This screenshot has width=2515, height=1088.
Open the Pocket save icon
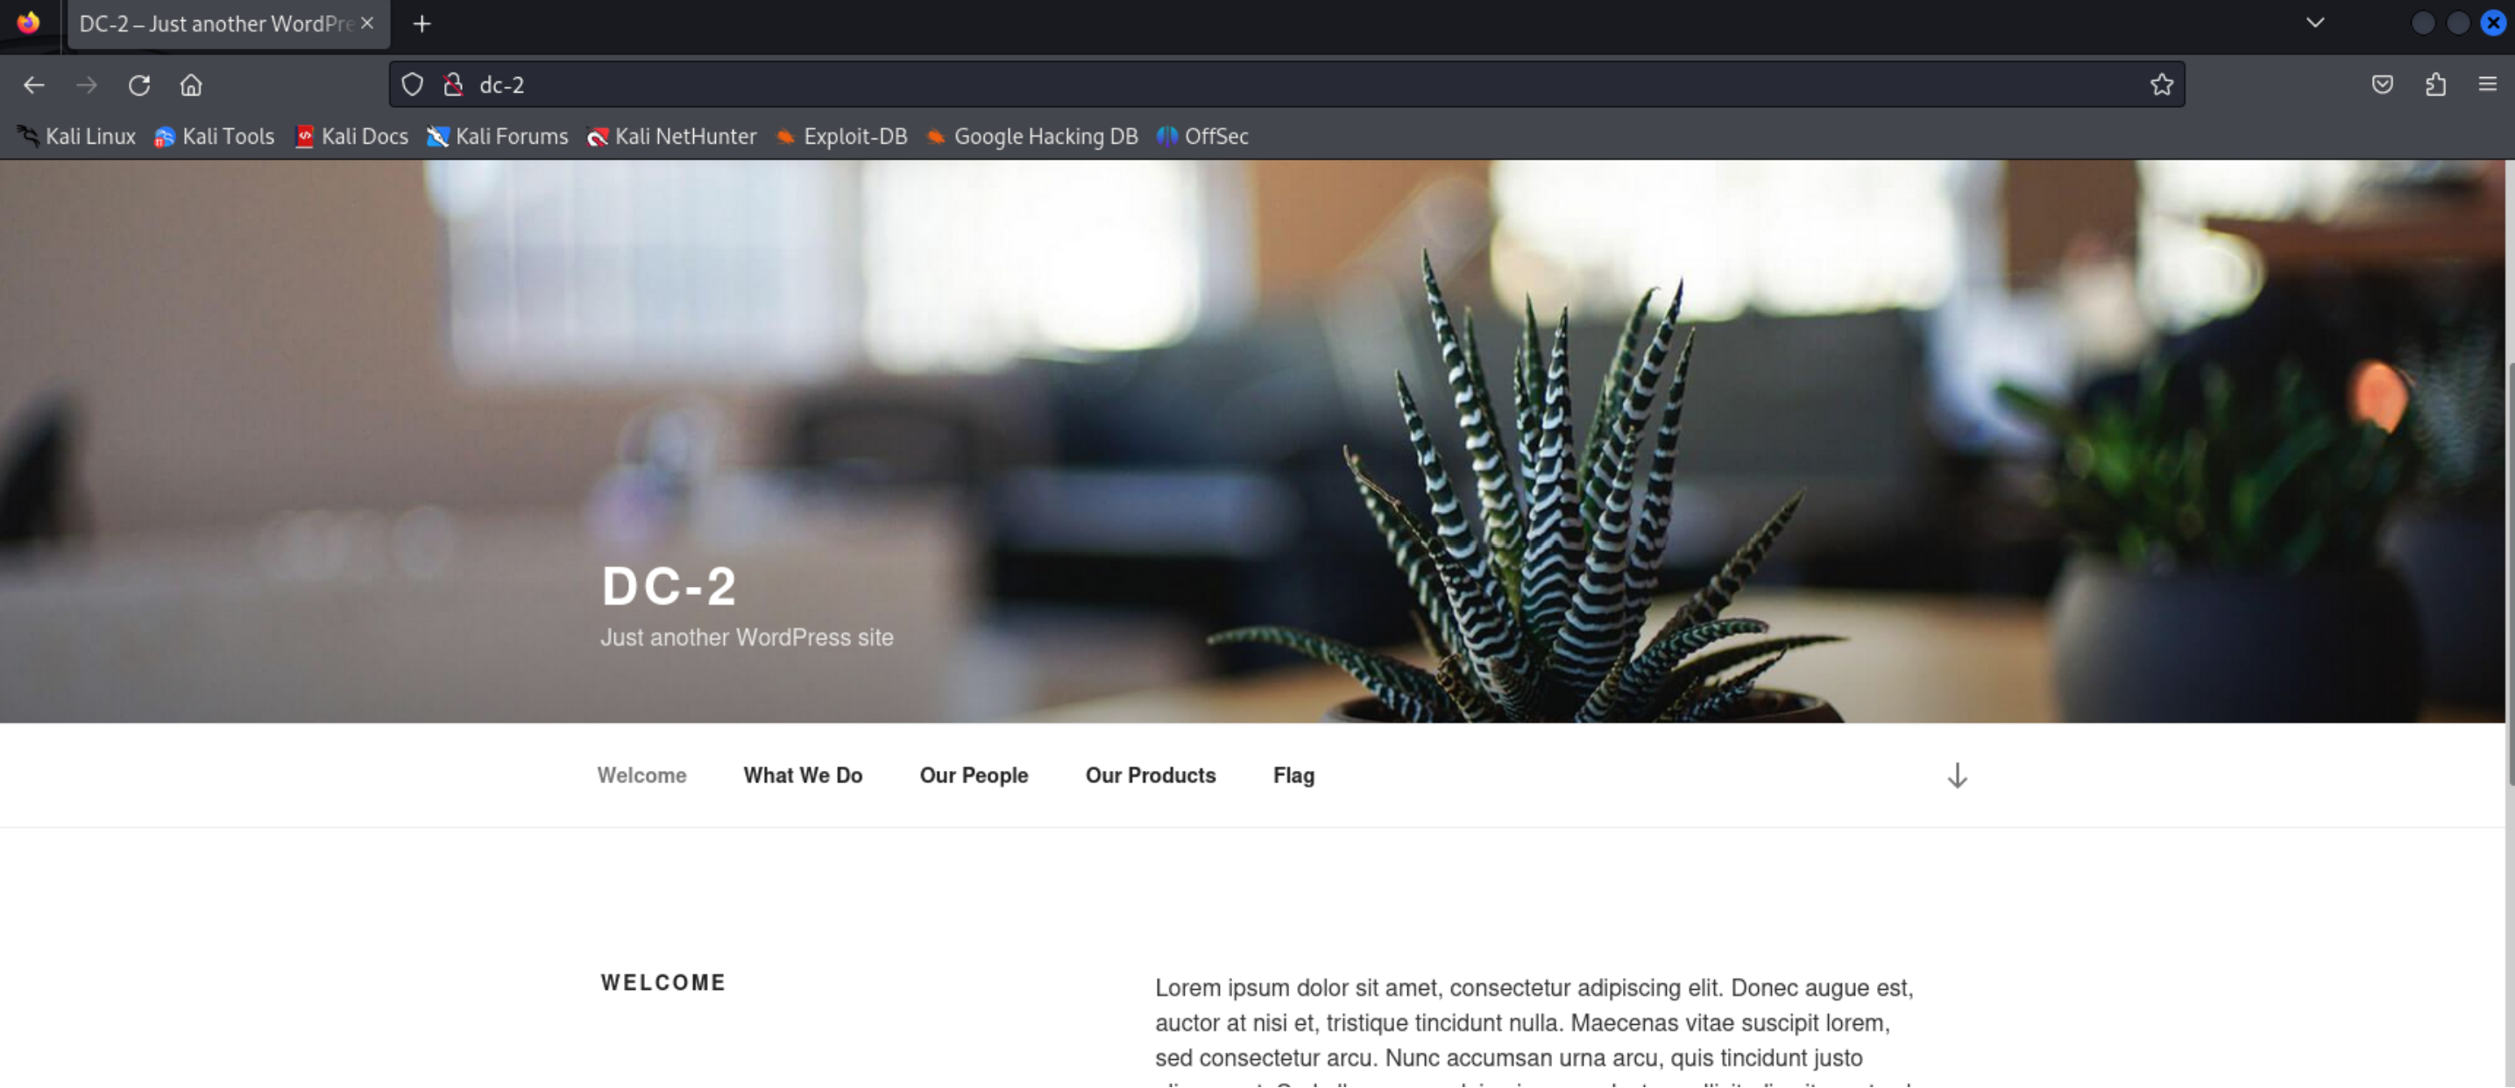[2381, 86]
